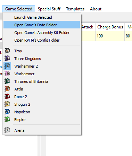Select Warhammer 2 as the game
The image size is (132, 156).
(x=42, y=66)
